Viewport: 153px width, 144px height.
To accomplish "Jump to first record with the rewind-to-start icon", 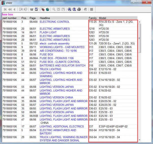I will point(5,9).
